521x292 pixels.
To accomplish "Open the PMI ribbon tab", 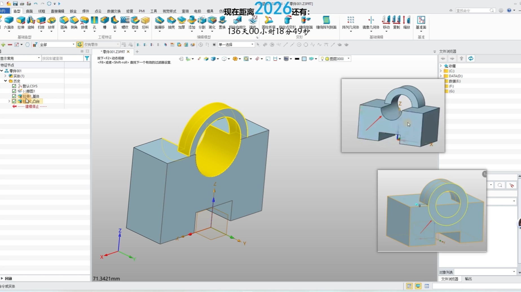I will pyautogui.click(x=142, y=11).
